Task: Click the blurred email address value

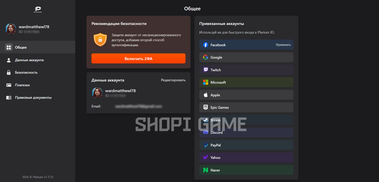Action: tap(138, 106)
